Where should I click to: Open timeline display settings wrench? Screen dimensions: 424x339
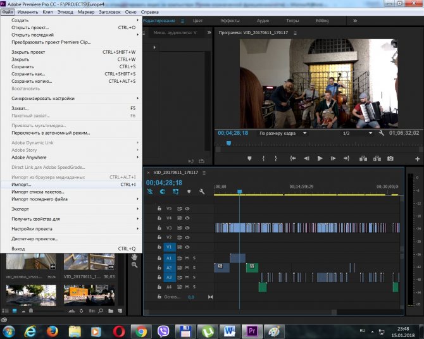point(202,192)
